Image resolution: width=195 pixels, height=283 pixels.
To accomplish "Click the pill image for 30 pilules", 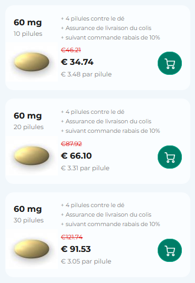I will [32, 249].
